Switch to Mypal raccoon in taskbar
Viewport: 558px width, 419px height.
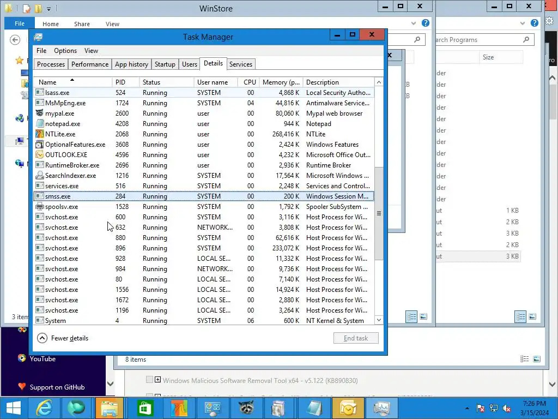[246, 408]
